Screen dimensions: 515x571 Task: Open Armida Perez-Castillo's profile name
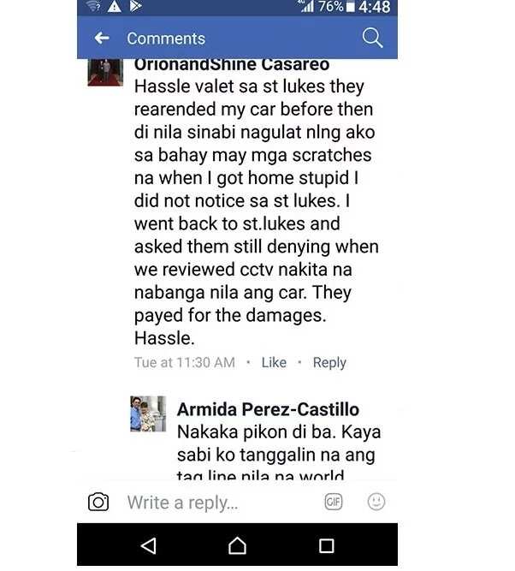point(268,409)
